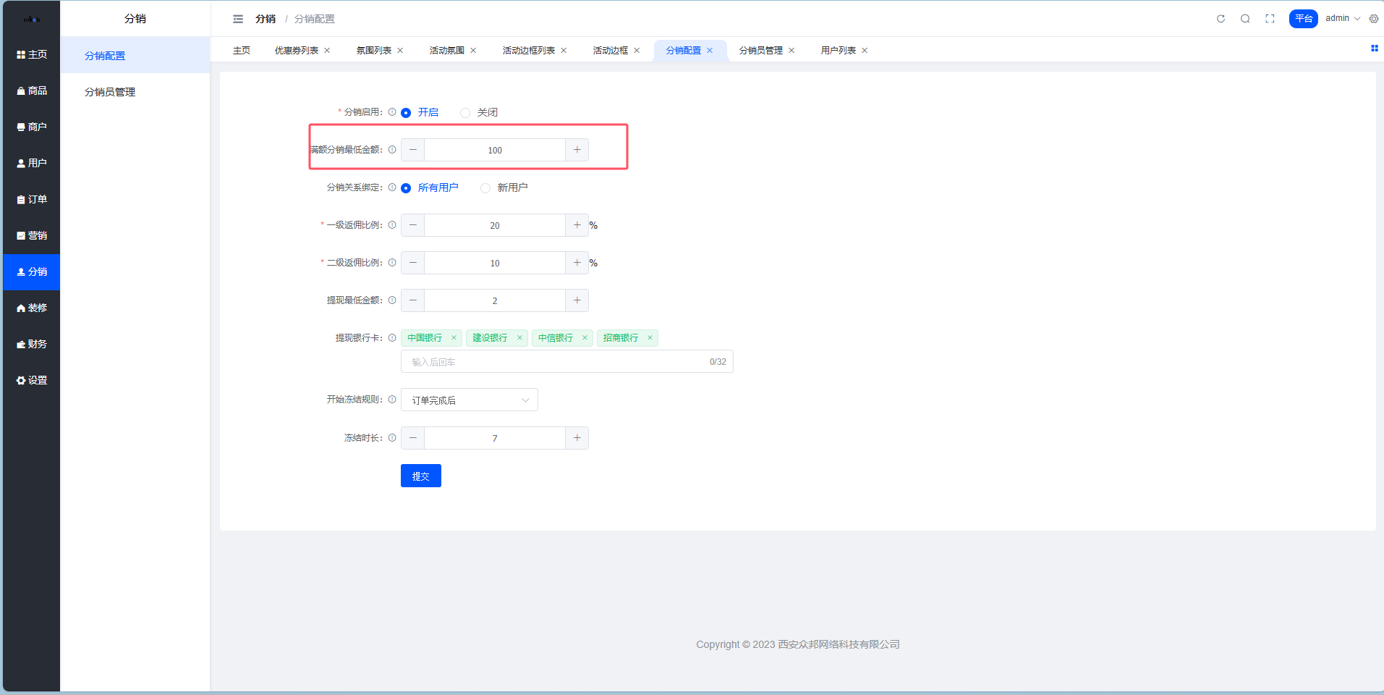Open the settings gear beside admin
The image size is (1384, 695).
click(x=1373, y=19)
